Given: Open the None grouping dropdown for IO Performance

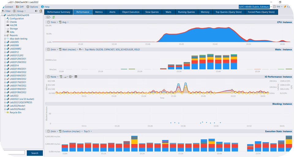Looking at the screenshot, I should click(53, 77).
